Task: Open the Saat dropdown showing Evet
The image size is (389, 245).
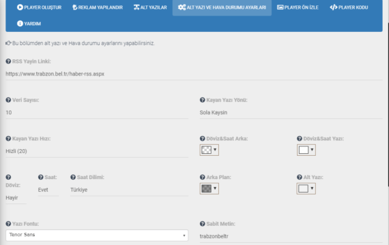Action: 48,190
